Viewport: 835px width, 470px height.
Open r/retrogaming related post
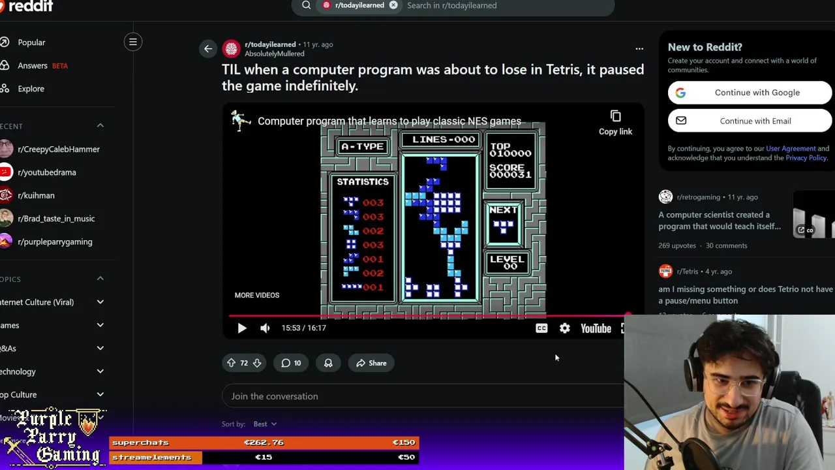tap(720, 221)
